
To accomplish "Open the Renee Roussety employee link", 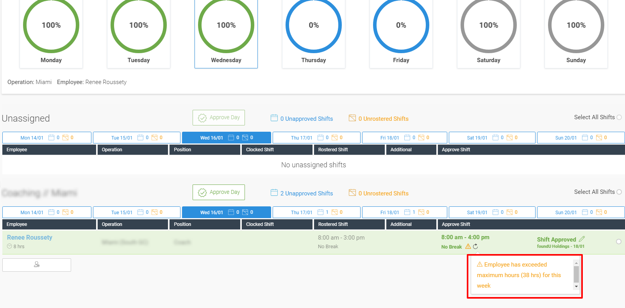I will click(30, 237).
